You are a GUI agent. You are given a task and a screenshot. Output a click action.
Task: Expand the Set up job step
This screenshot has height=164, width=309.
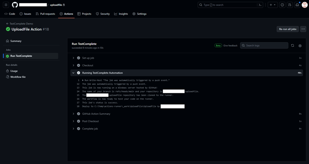pyautogui.click(x=88, y=58)
